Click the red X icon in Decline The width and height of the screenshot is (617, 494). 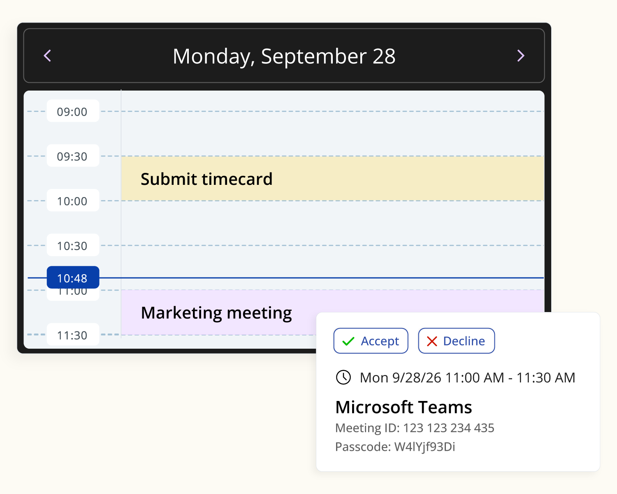click(x=432, y=341)
